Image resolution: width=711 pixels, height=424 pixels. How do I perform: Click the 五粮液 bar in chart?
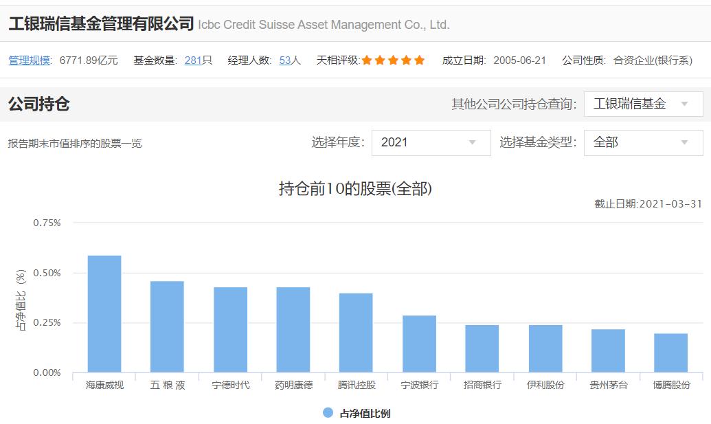coord(168,326)
